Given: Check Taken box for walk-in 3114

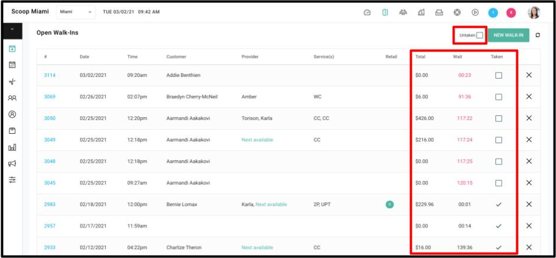Looking at the screenshot, I should (x=498, y=75).
